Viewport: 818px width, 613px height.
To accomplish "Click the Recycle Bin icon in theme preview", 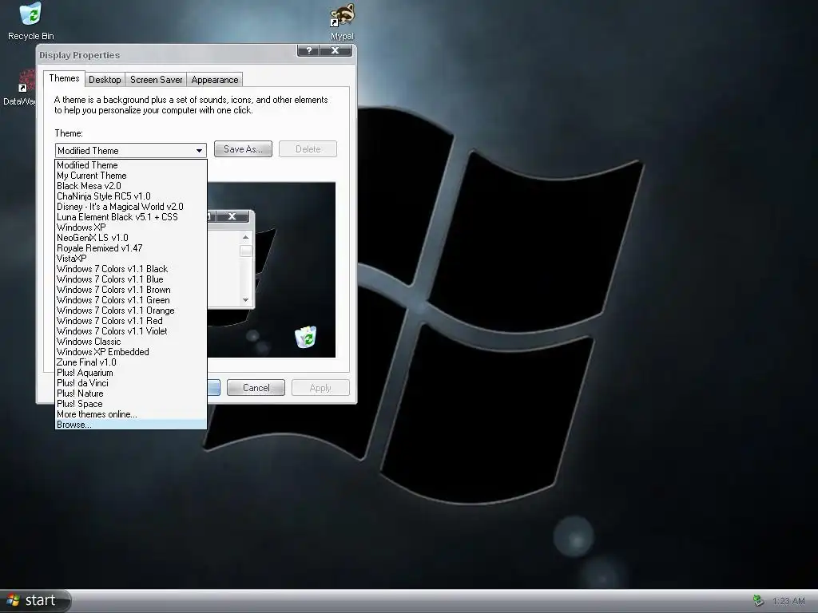I will [x=306, y=338].
